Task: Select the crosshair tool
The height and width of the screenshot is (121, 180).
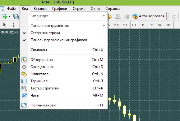Action: [13, 25]
